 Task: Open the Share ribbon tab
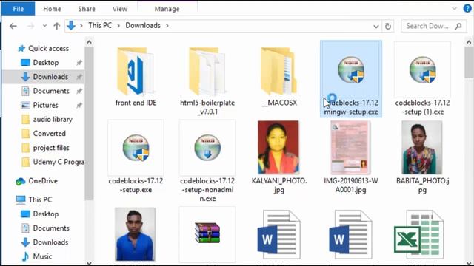pyautogui.click(x=87, y=9)
